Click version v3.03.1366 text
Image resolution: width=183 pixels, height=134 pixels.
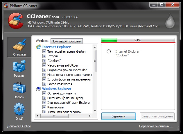(x=70, y=17)
